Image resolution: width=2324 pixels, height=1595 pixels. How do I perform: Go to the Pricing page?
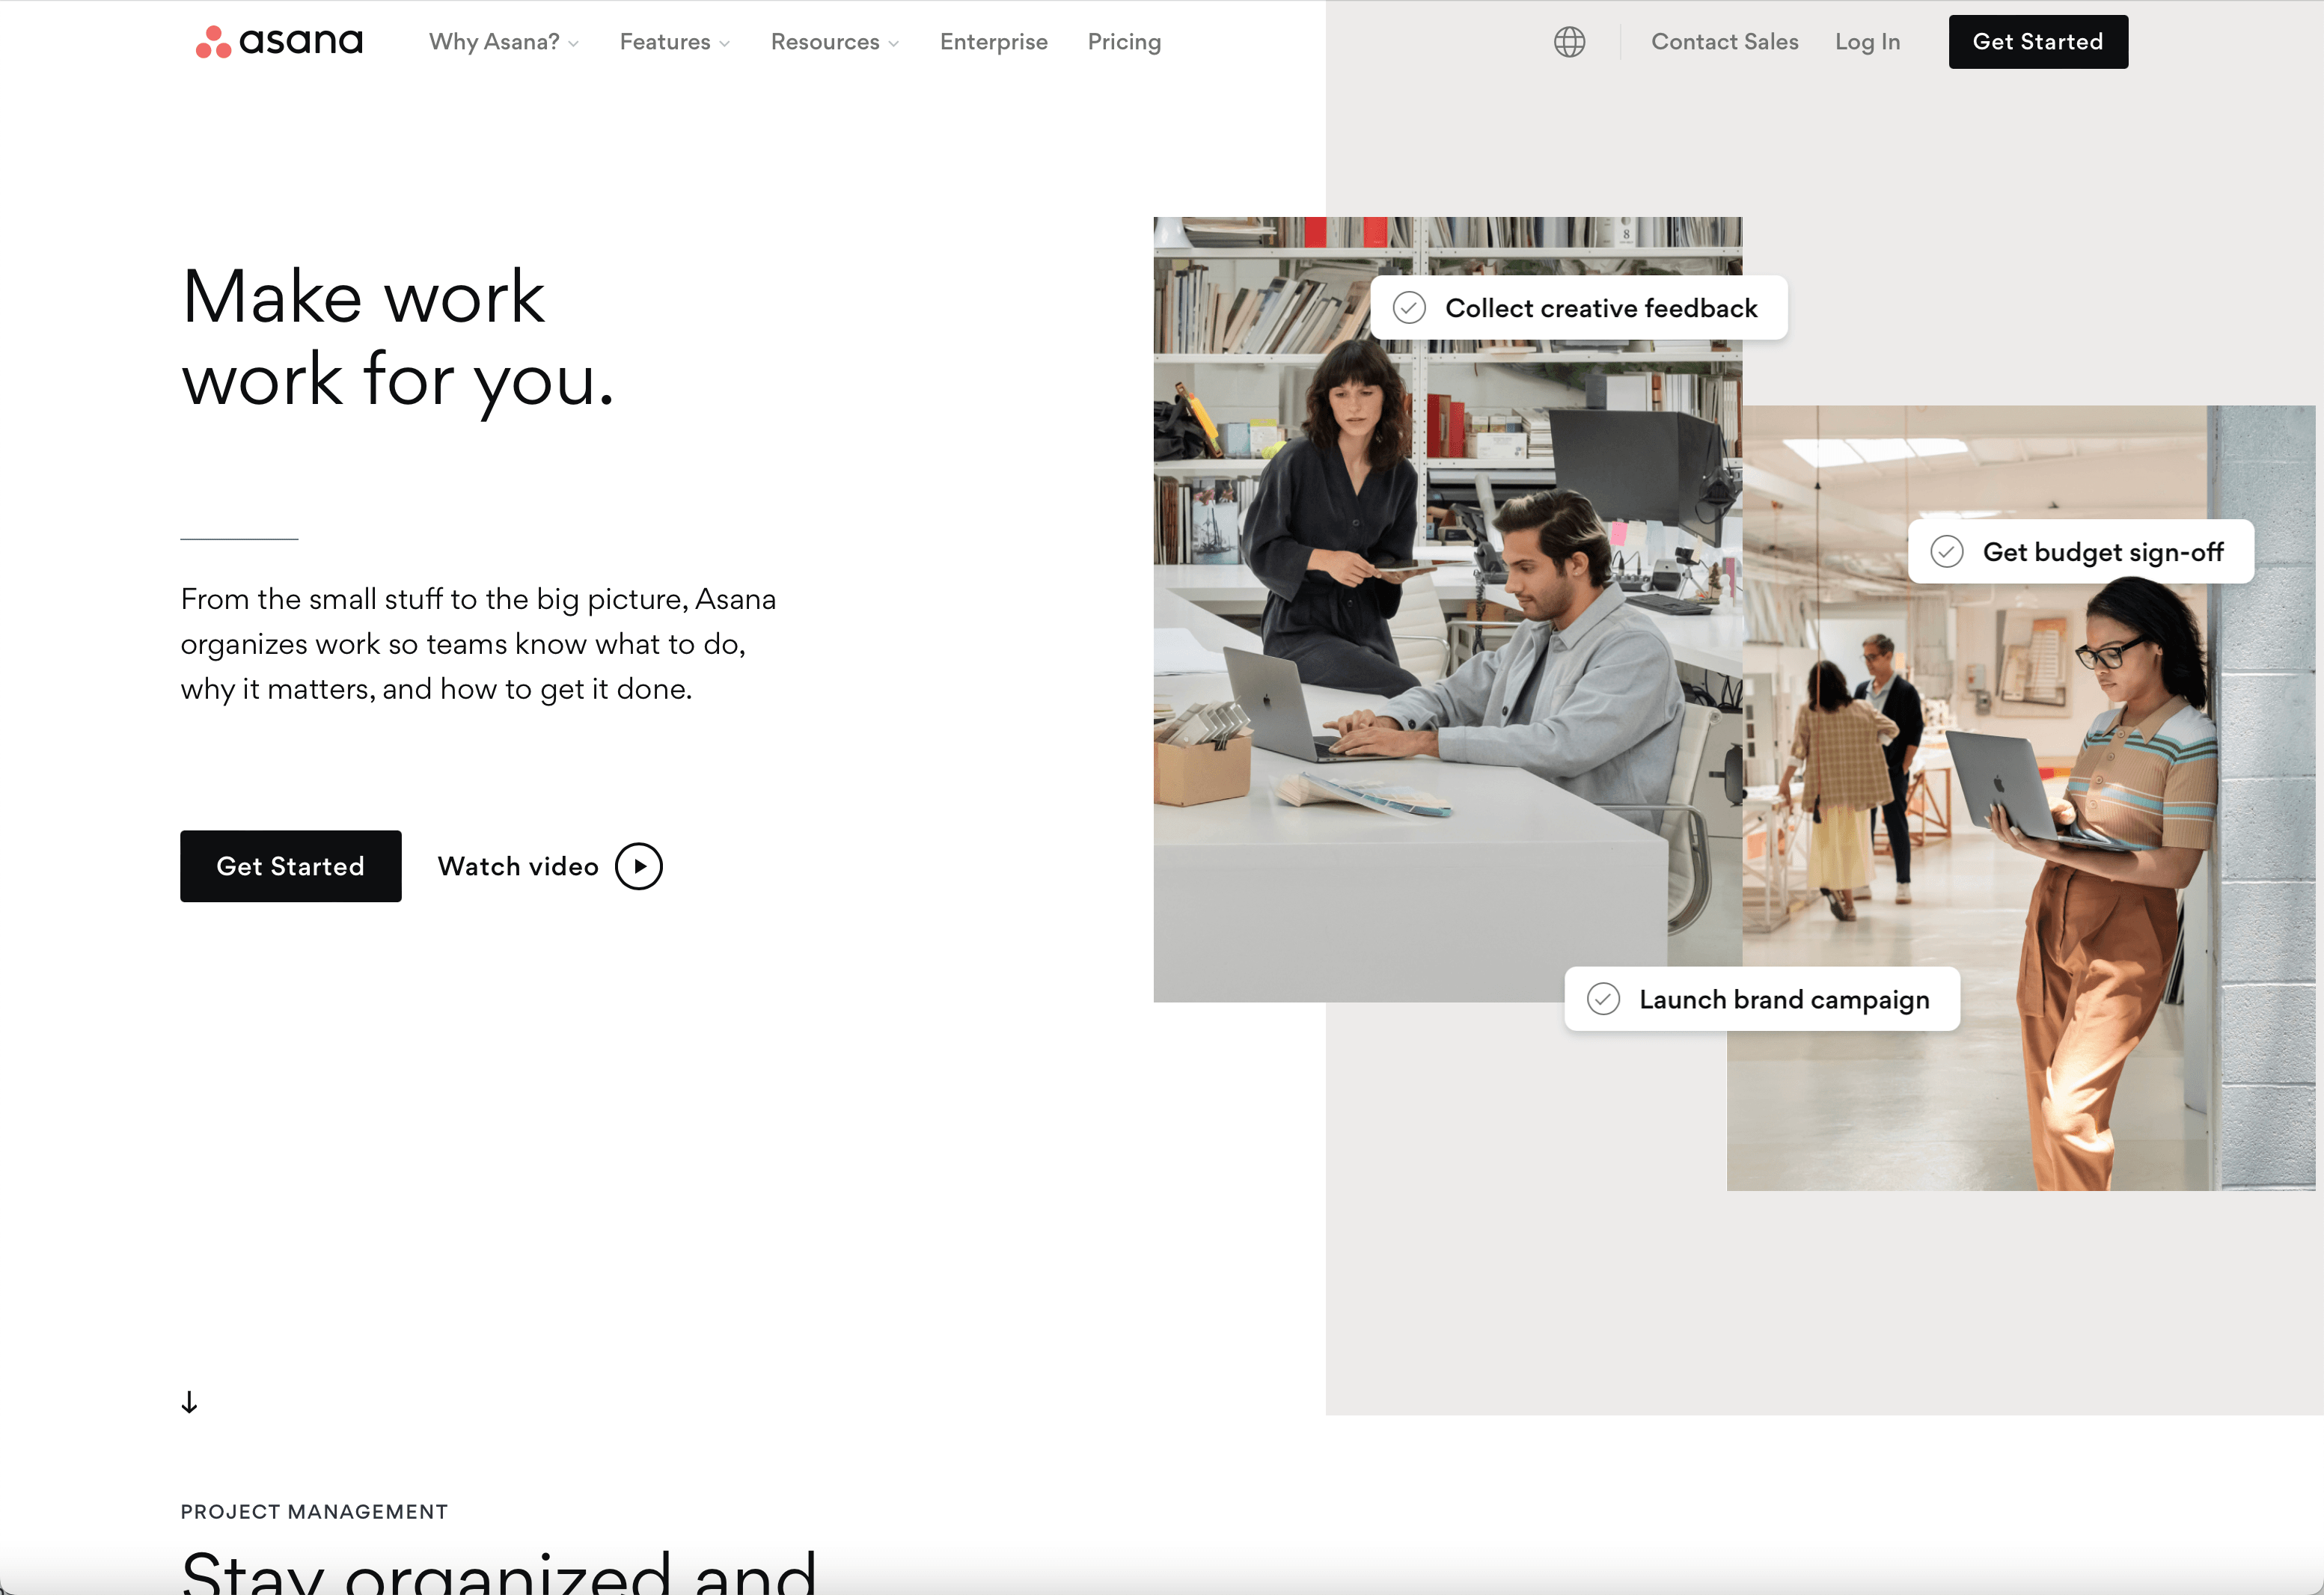coord(1124,42)
